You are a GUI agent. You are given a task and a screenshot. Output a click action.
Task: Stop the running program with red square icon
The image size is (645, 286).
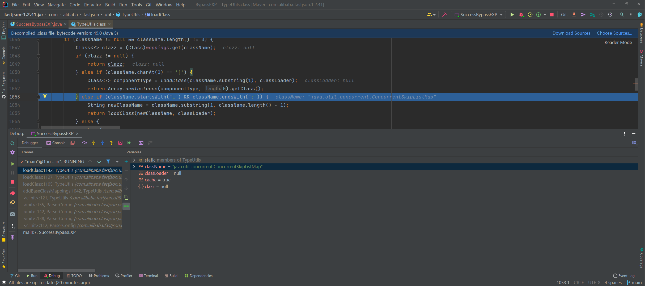pos(551,15)
